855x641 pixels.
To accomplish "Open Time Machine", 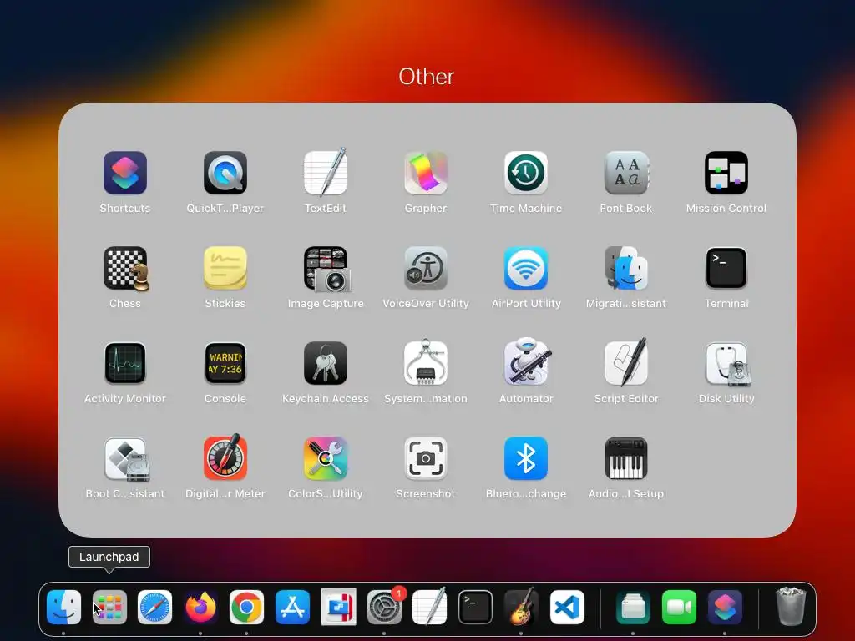I will point(526,173).
